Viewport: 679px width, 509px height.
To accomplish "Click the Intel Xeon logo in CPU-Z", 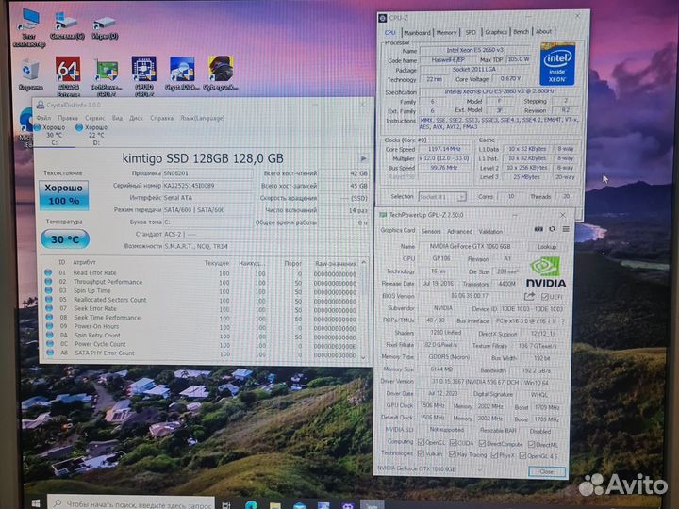I will [557, 64].
